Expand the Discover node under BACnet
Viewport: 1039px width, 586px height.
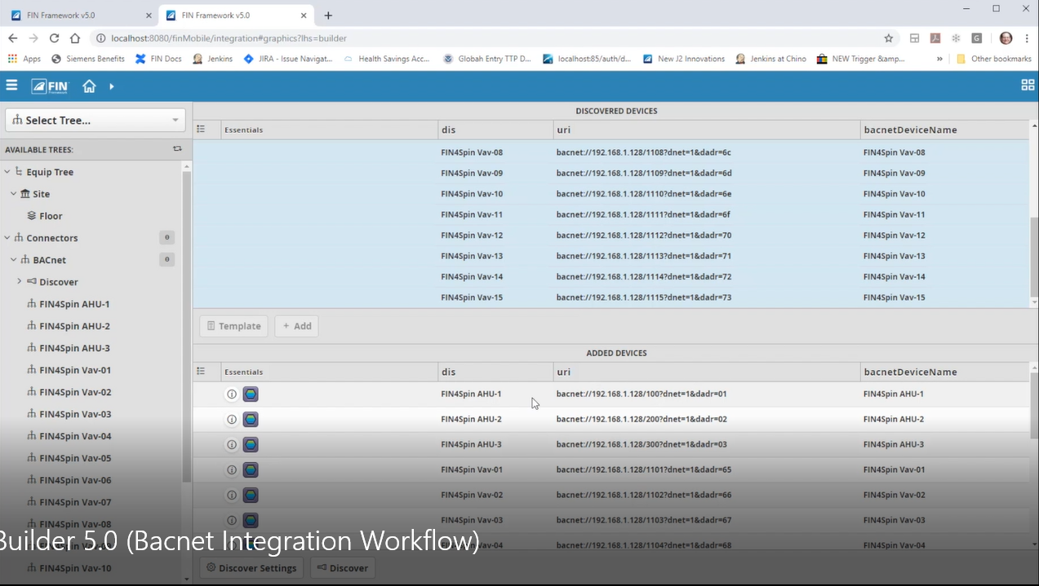click(x=19, y=281)
